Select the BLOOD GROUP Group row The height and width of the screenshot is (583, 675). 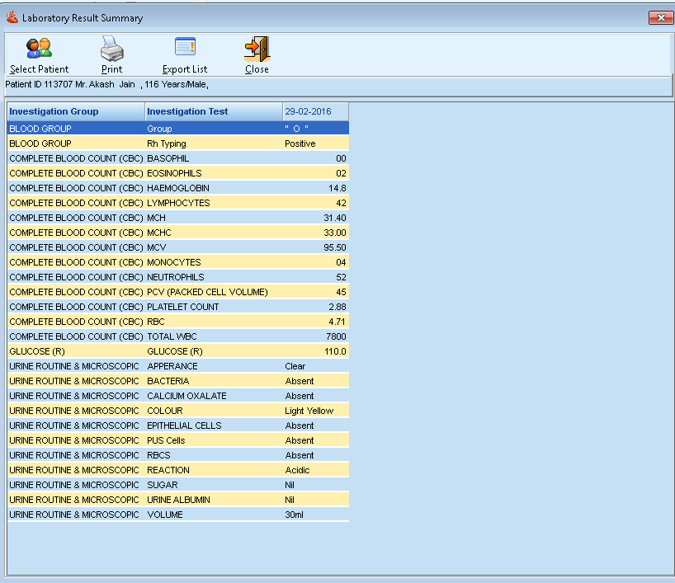(178, 129)
